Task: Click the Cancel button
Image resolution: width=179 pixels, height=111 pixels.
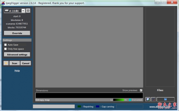Action: [x=26, y=63]
